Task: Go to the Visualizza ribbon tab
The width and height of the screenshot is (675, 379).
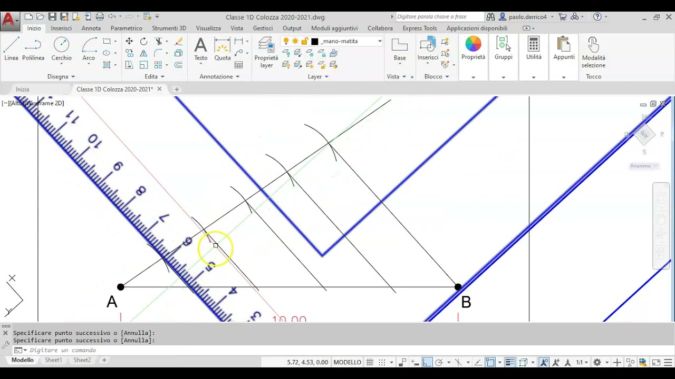Action: [208, 28]
